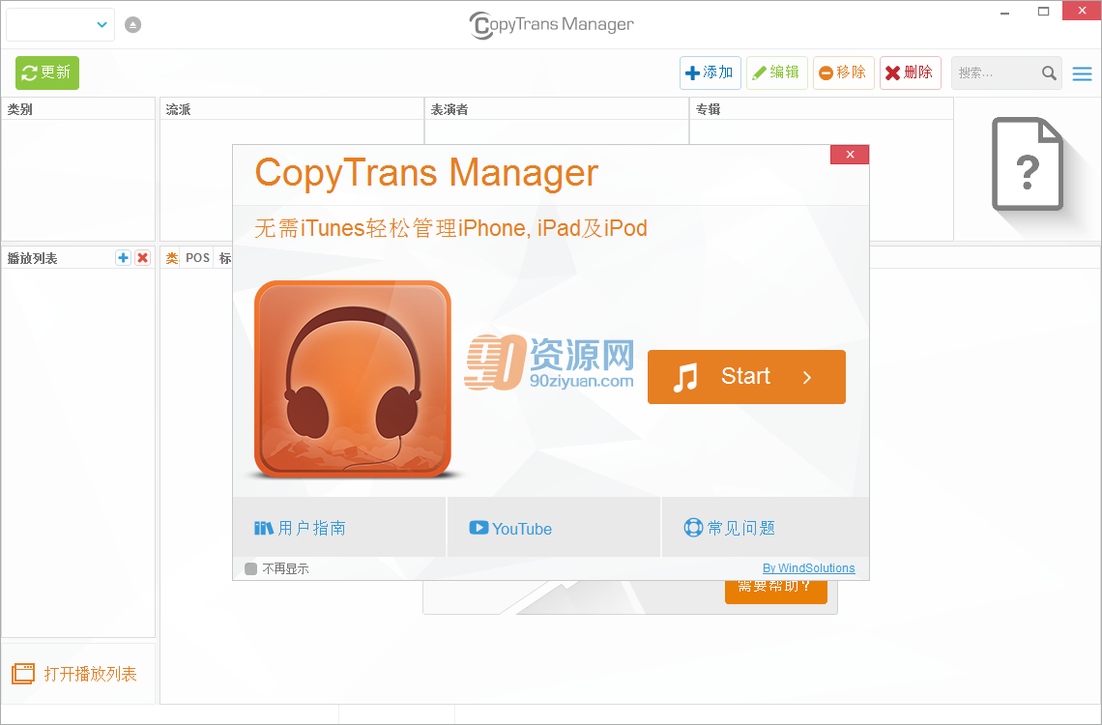Screen dimensions: 1102x725
Task: Open the hamburger menu icon
Action: pos(1083,73)
